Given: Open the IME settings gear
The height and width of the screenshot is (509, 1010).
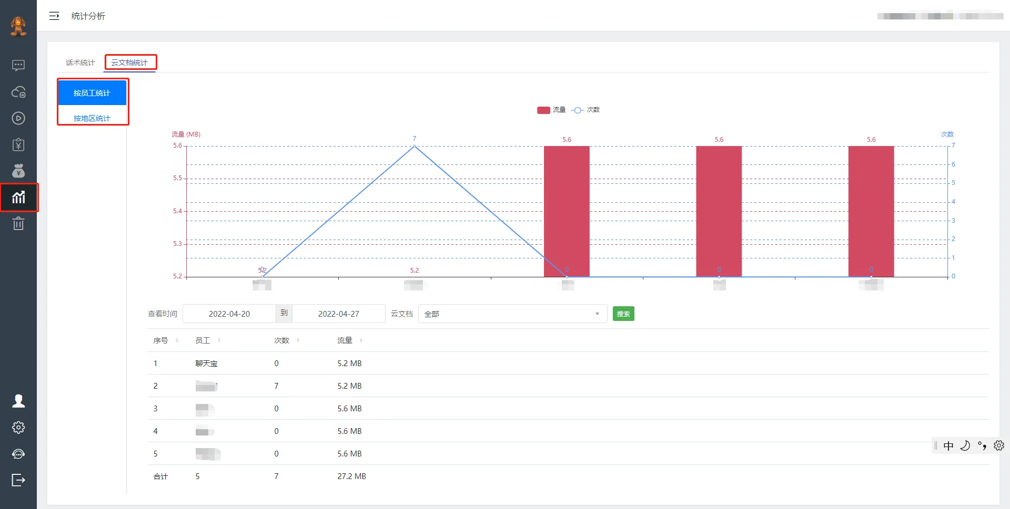Looking at the screenshot, I should (999, 445).
